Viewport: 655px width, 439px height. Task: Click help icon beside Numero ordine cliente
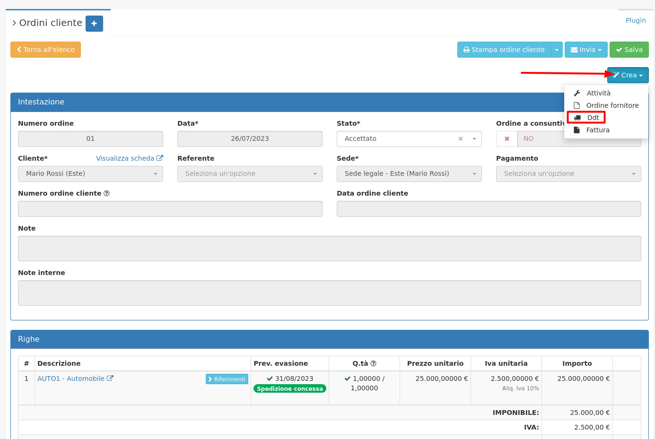pos(106,193)
